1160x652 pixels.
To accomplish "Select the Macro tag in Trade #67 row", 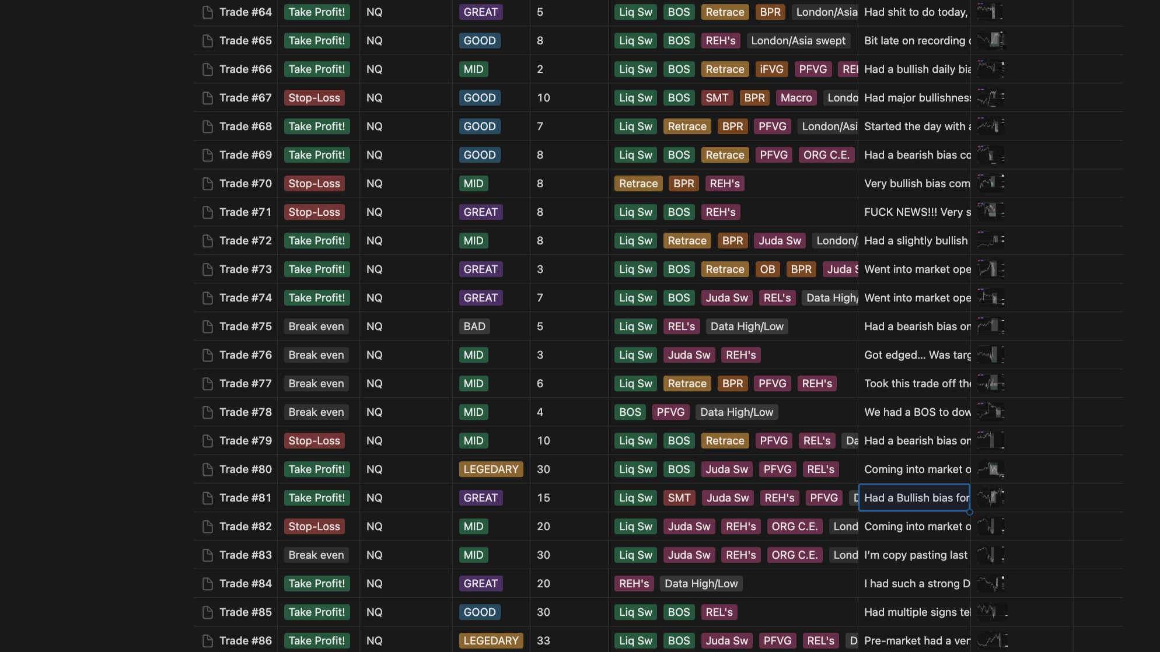I will tap(796, 98).
